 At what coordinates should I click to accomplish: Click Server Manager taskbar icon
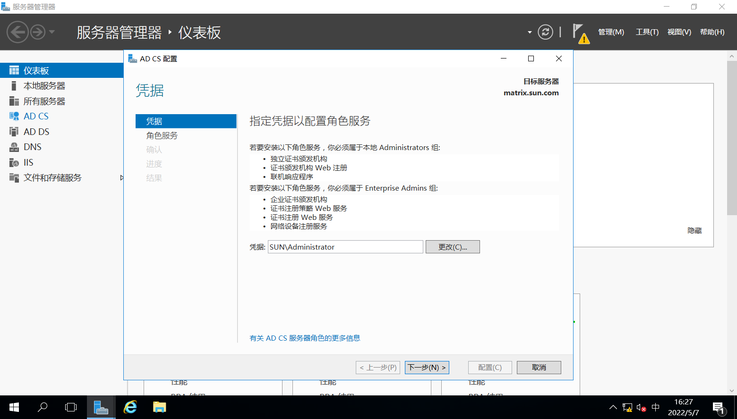click(101, 407)
